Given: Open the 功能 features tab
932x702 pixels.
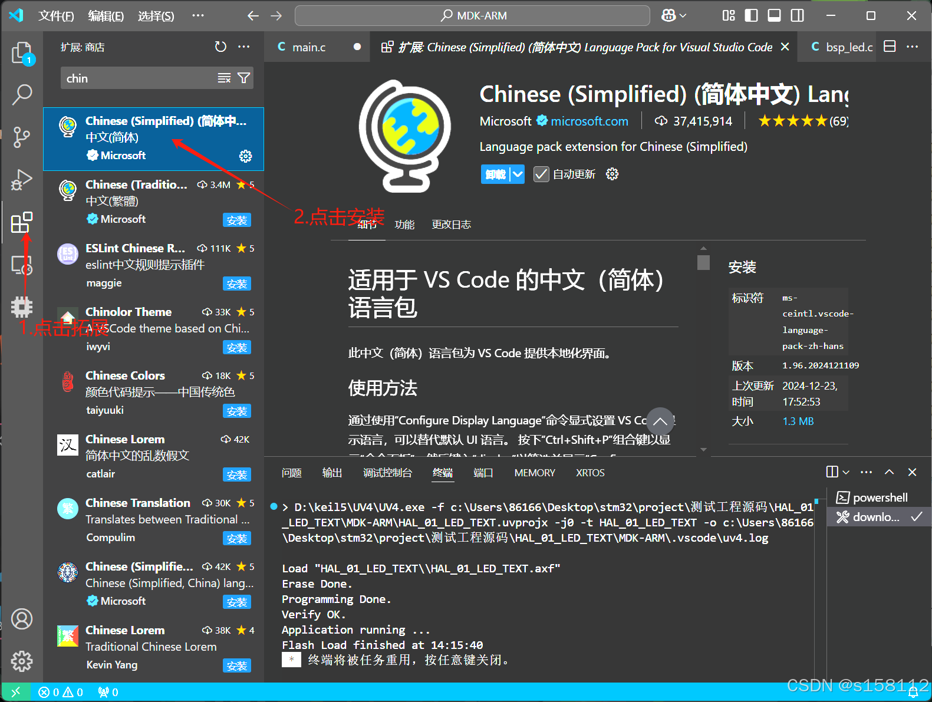Looking at the screenshot, I should point(404,225).
